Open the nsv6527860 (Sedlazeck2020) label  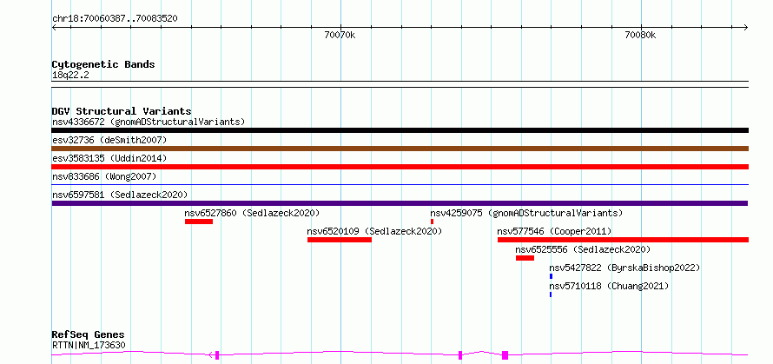(x=253, y=213)
